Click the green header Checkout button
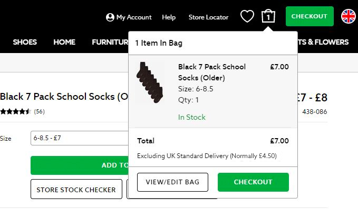The width and height of the screenshot is (358, 209). [x=309, y=16]
